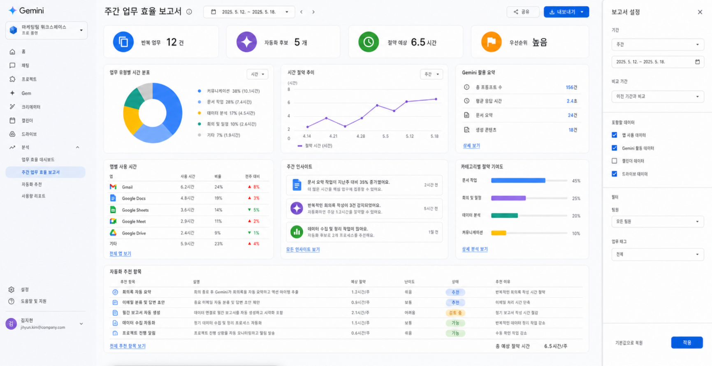Select 주간 업무 효율 보고서 submenu item
712x366 pixels.
point(45,172)
